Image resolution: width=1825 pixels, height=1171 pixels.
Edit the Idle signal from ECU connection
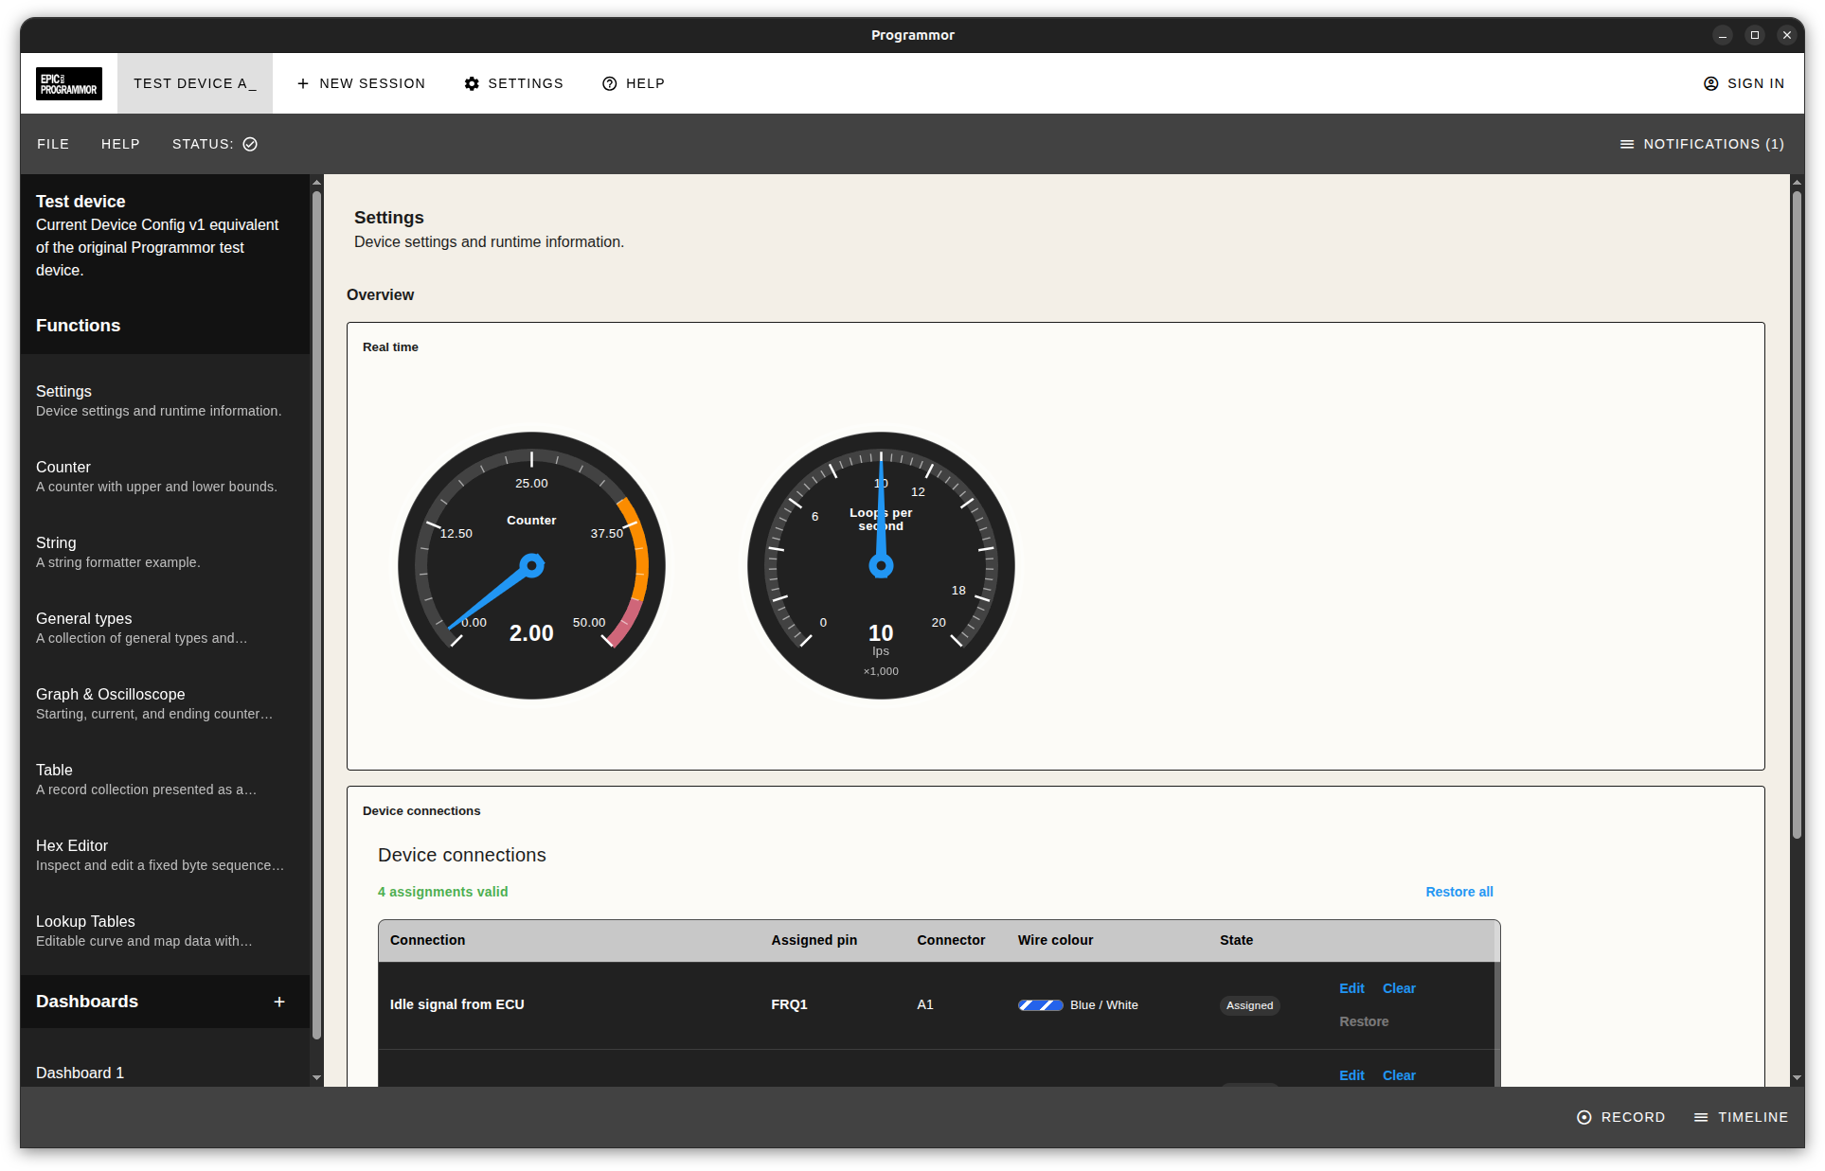[x=1351, y=988]
